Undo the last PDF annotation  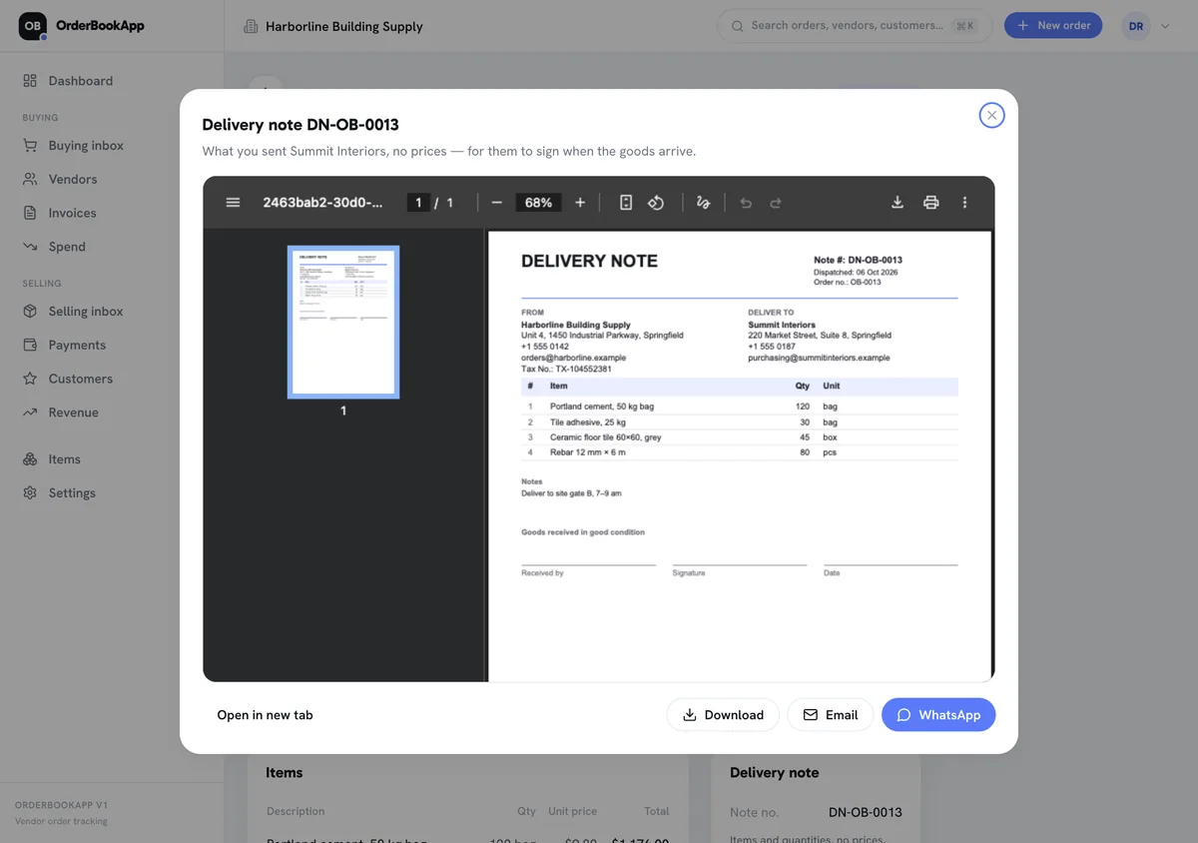coord(745,203)
